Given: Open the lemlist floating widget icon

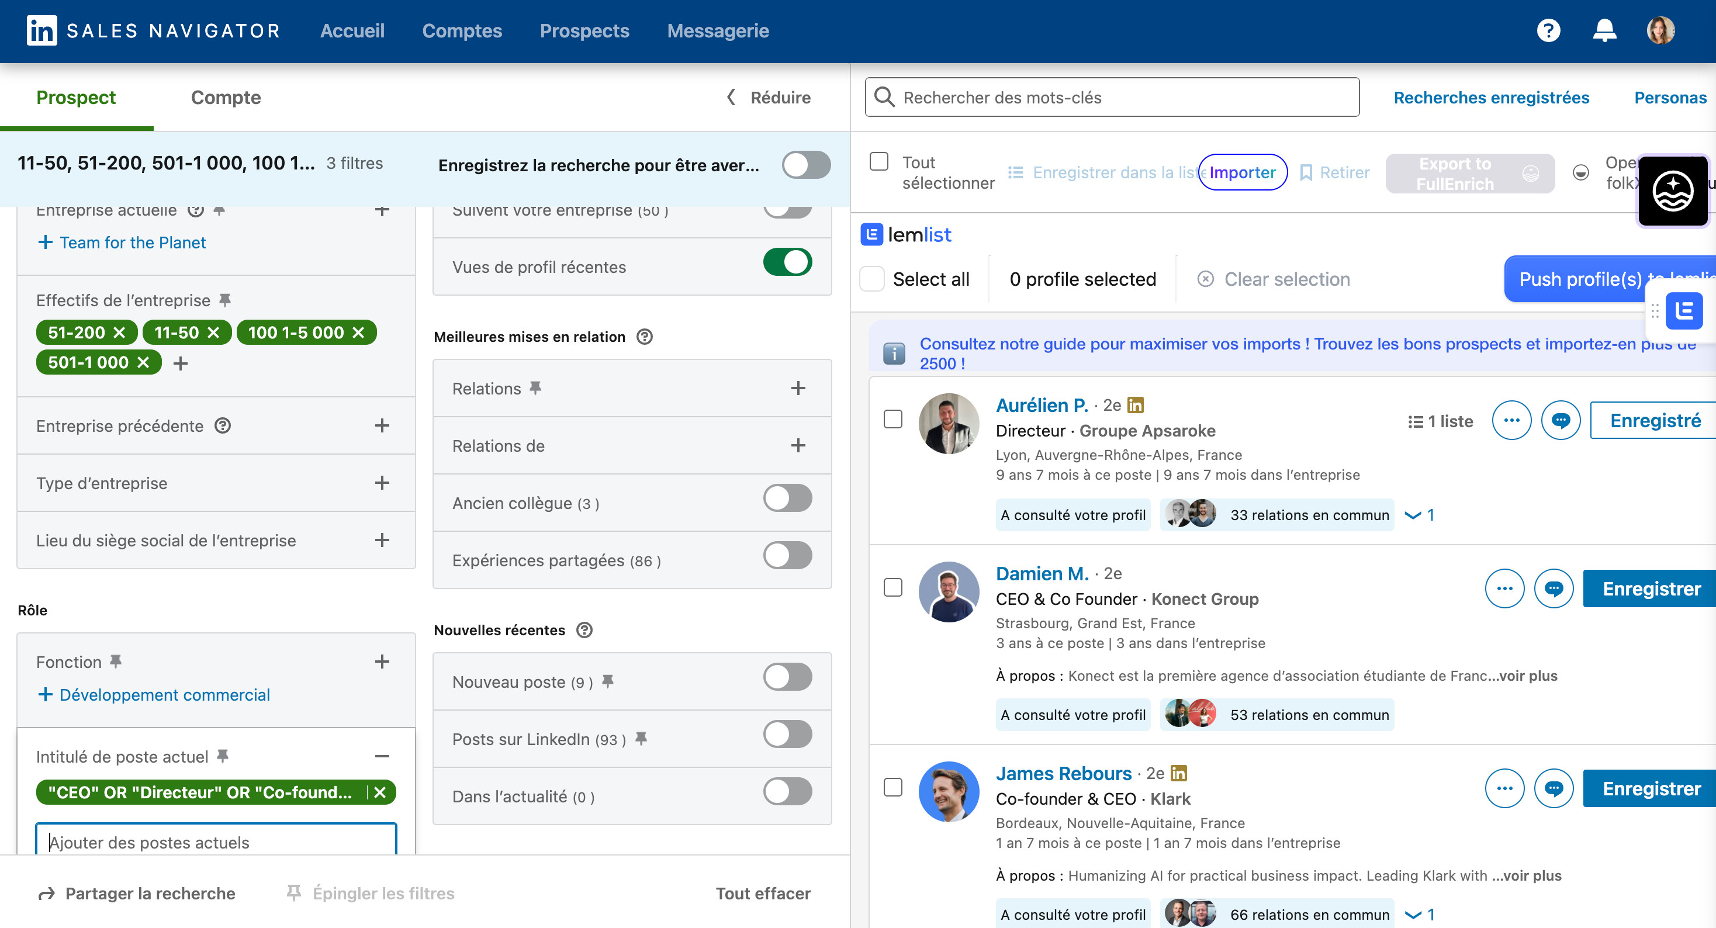Looking at the screenshot, I should (1683, 311).
